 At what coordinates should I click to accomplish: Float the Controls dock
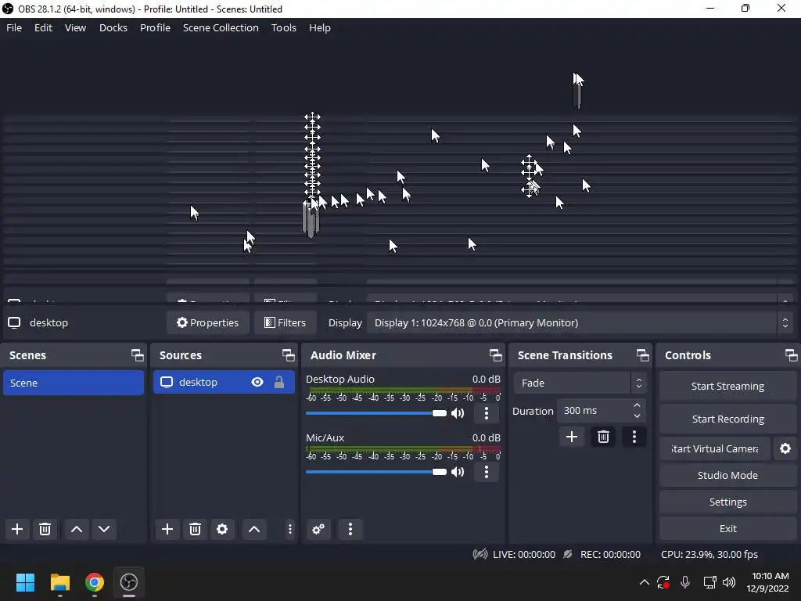coord(792,355)
